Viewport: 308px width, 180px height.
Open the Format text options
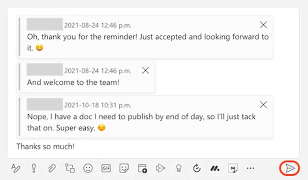pyautogui.click(x=16, y=168)
